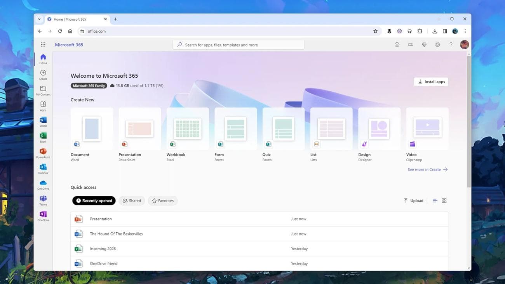Open the app launcher waffle menu
This screenshot has width=505, height=284.
43,44
